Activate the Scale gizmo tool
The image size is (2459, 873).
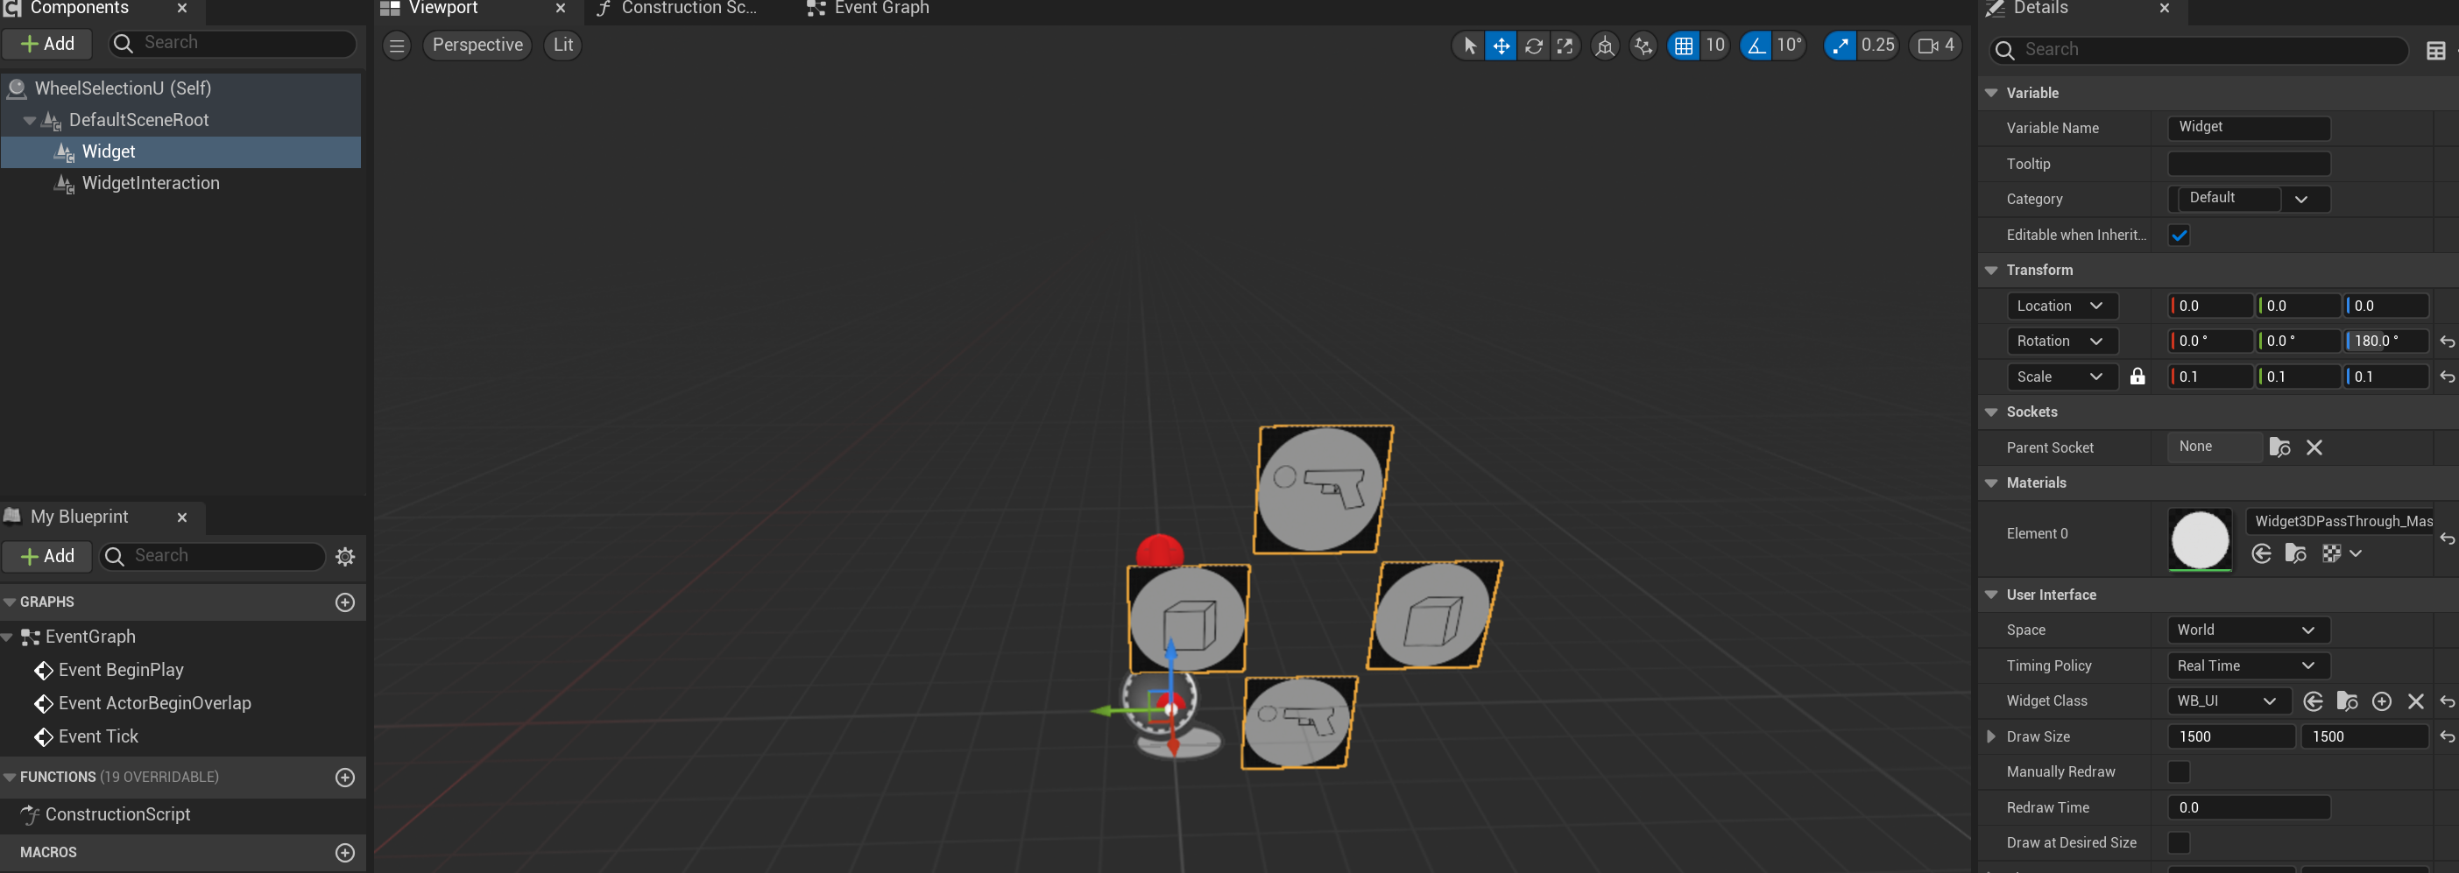1565,45
